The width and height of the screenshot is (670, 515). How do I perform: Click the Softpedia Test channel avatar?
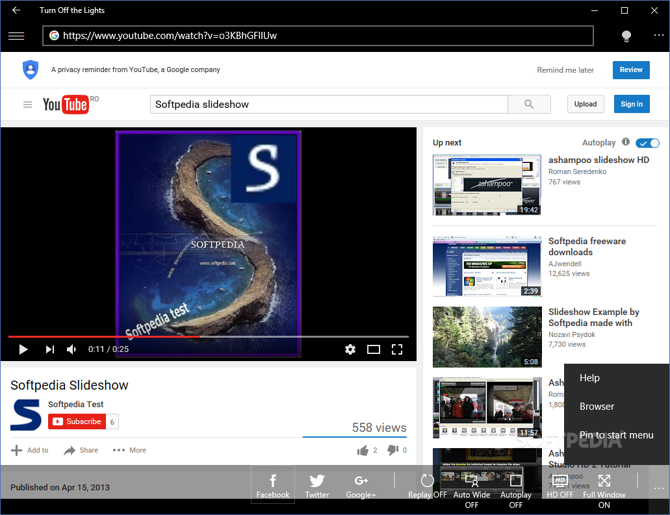tap(26, 415)
